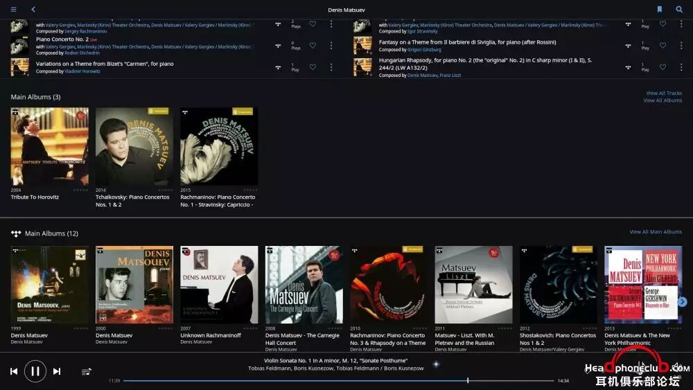This screenshot has width=693, height=390.
Task: Open more options for Hungarian Rhapsody track
Action: (681, 67)
